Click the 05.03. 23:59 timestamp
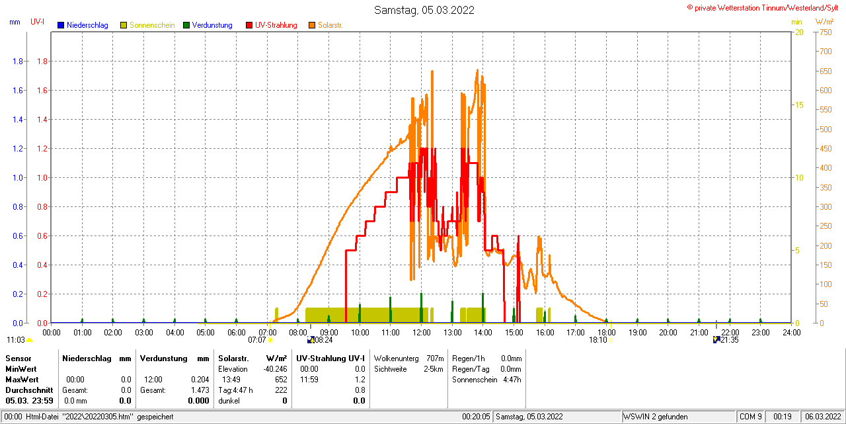This screenshot has height=424, width=846. [x=29, y=401]
